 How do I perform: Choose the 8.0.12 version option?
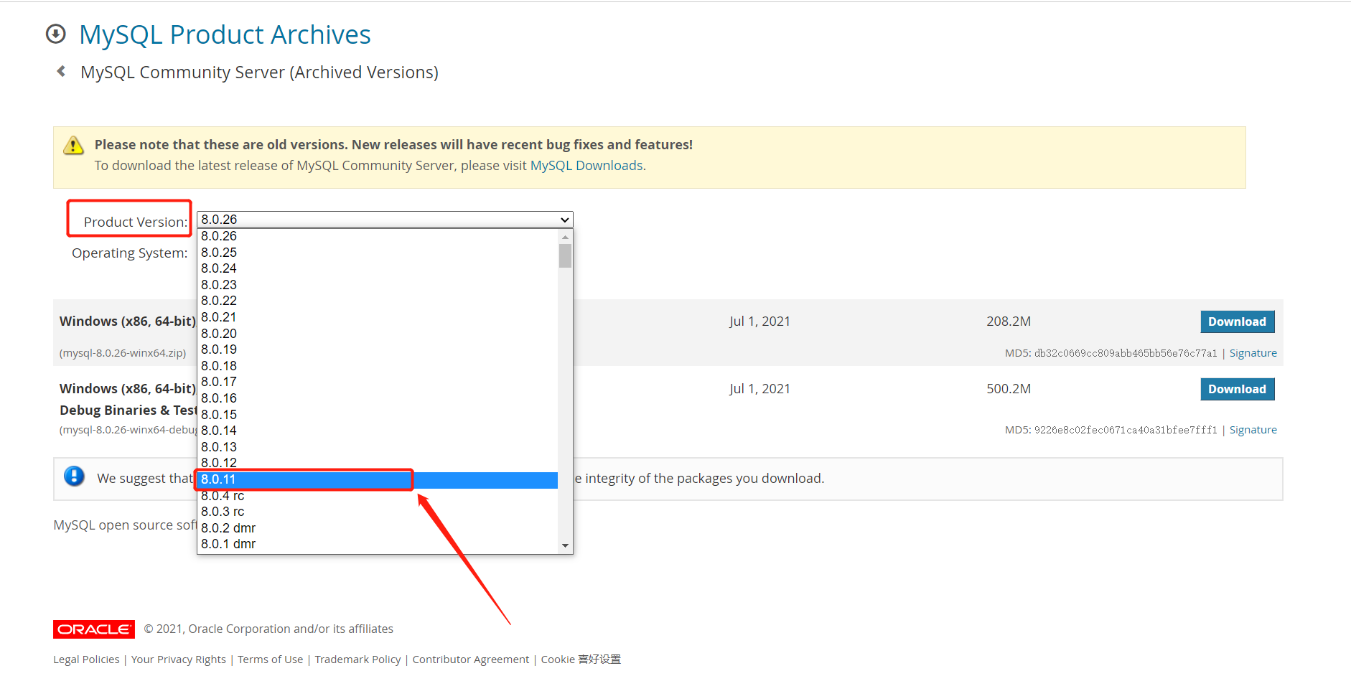point(378,463)
